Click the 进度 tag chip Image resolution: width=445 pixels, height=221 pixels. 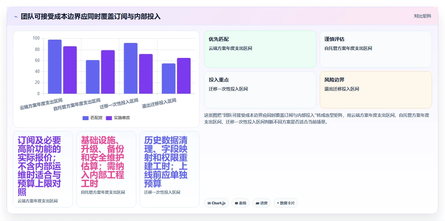coord(261,203)
